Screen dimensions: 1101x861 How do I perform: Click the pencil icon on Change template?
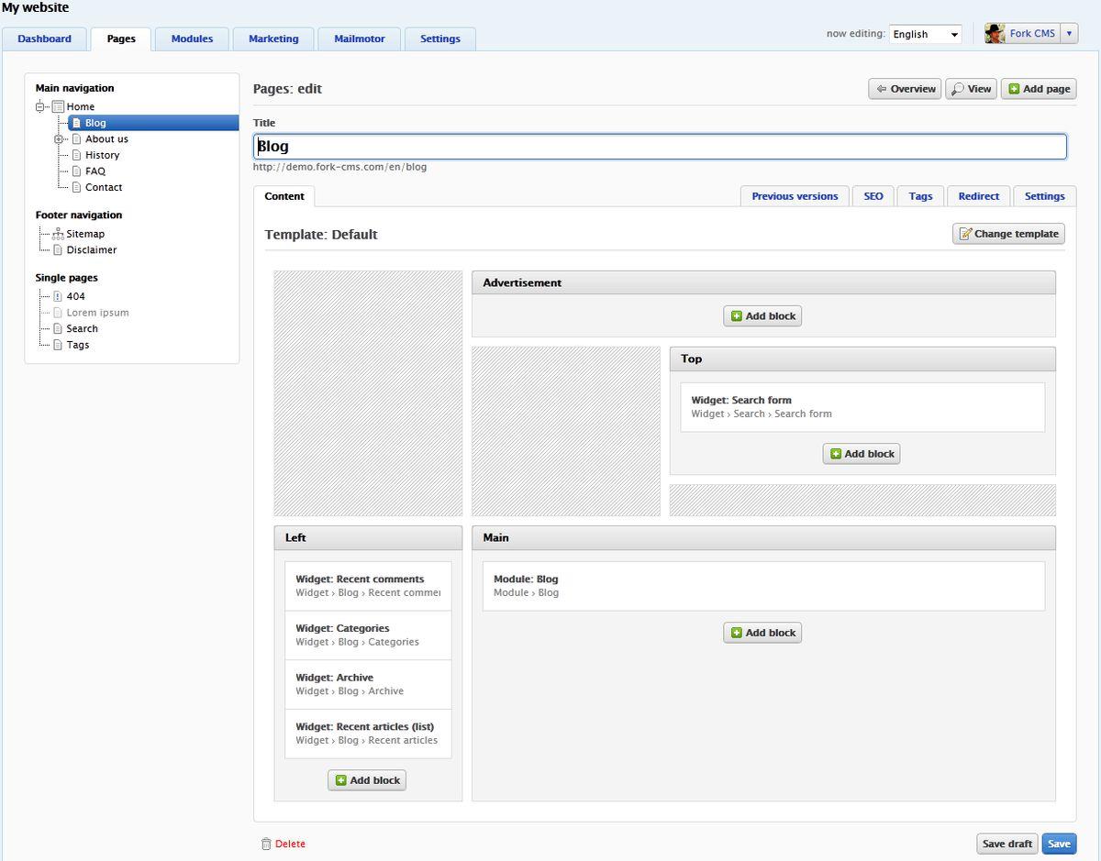[964, 234]
